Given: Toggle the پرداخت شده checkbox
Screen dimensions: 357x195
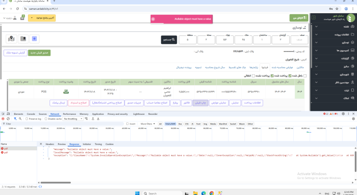Looking at the screenshot, I should pyautogui.click(x=290, y=76).
